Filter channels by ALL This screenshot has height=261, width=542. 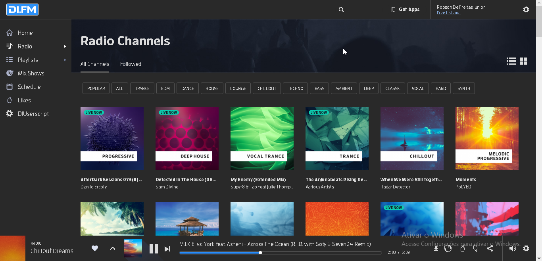[120, 88]
